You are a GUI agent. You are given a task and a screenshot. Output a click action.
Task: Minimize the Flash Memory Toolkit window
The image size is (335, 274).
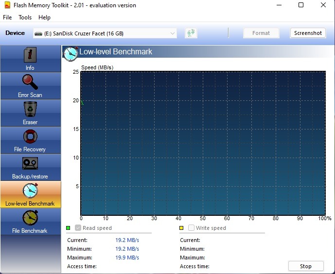click(x=279, y=5)
